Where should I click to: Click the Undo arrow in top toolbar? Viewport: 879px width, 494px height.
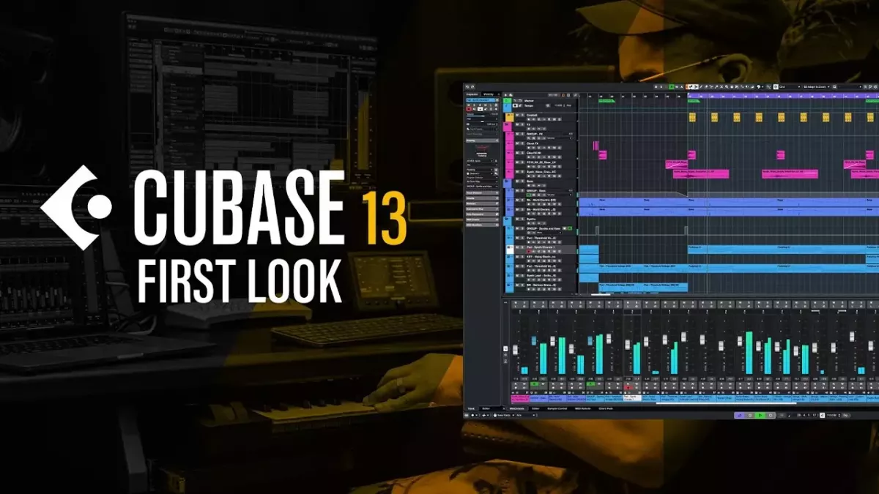(x=467, y=87)
